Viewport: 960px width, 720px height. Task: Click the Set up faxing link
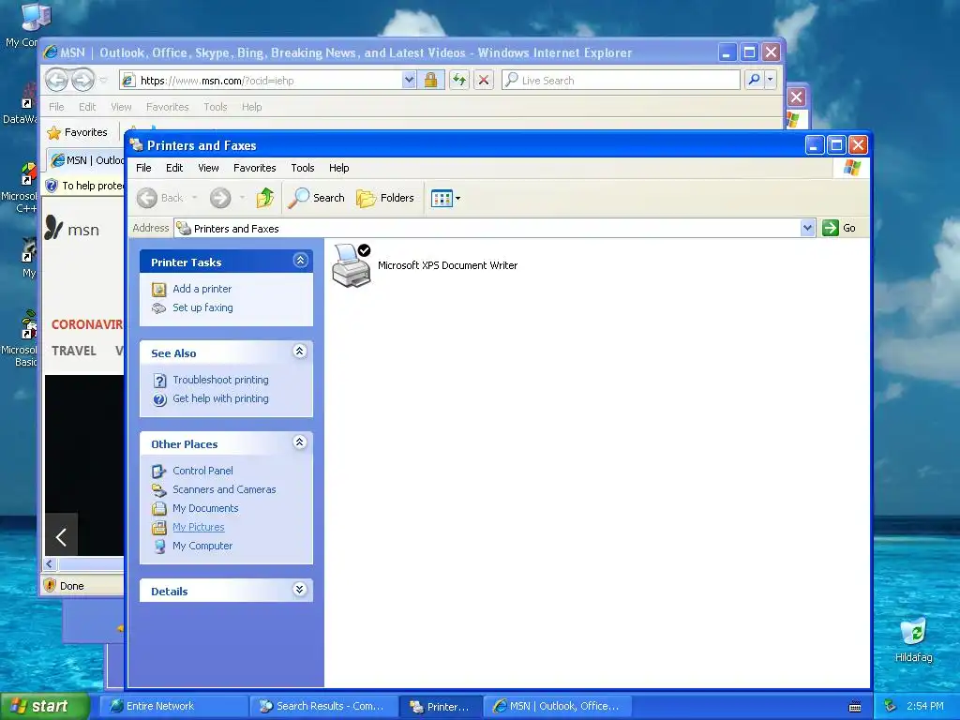pos(202,307)
